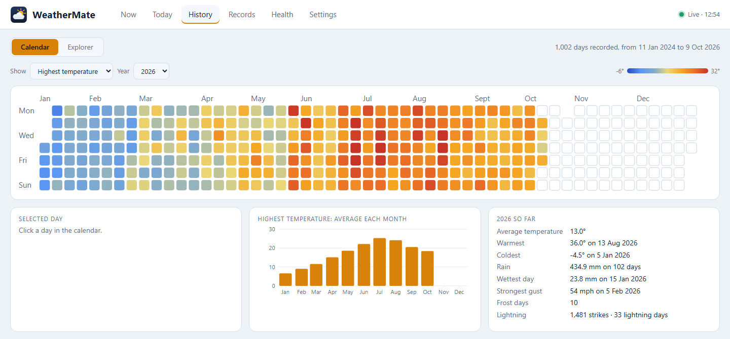Click the '2026 SO FAR' panel heading
This screenshot has height=339, width=730.
tap(516, 219)
